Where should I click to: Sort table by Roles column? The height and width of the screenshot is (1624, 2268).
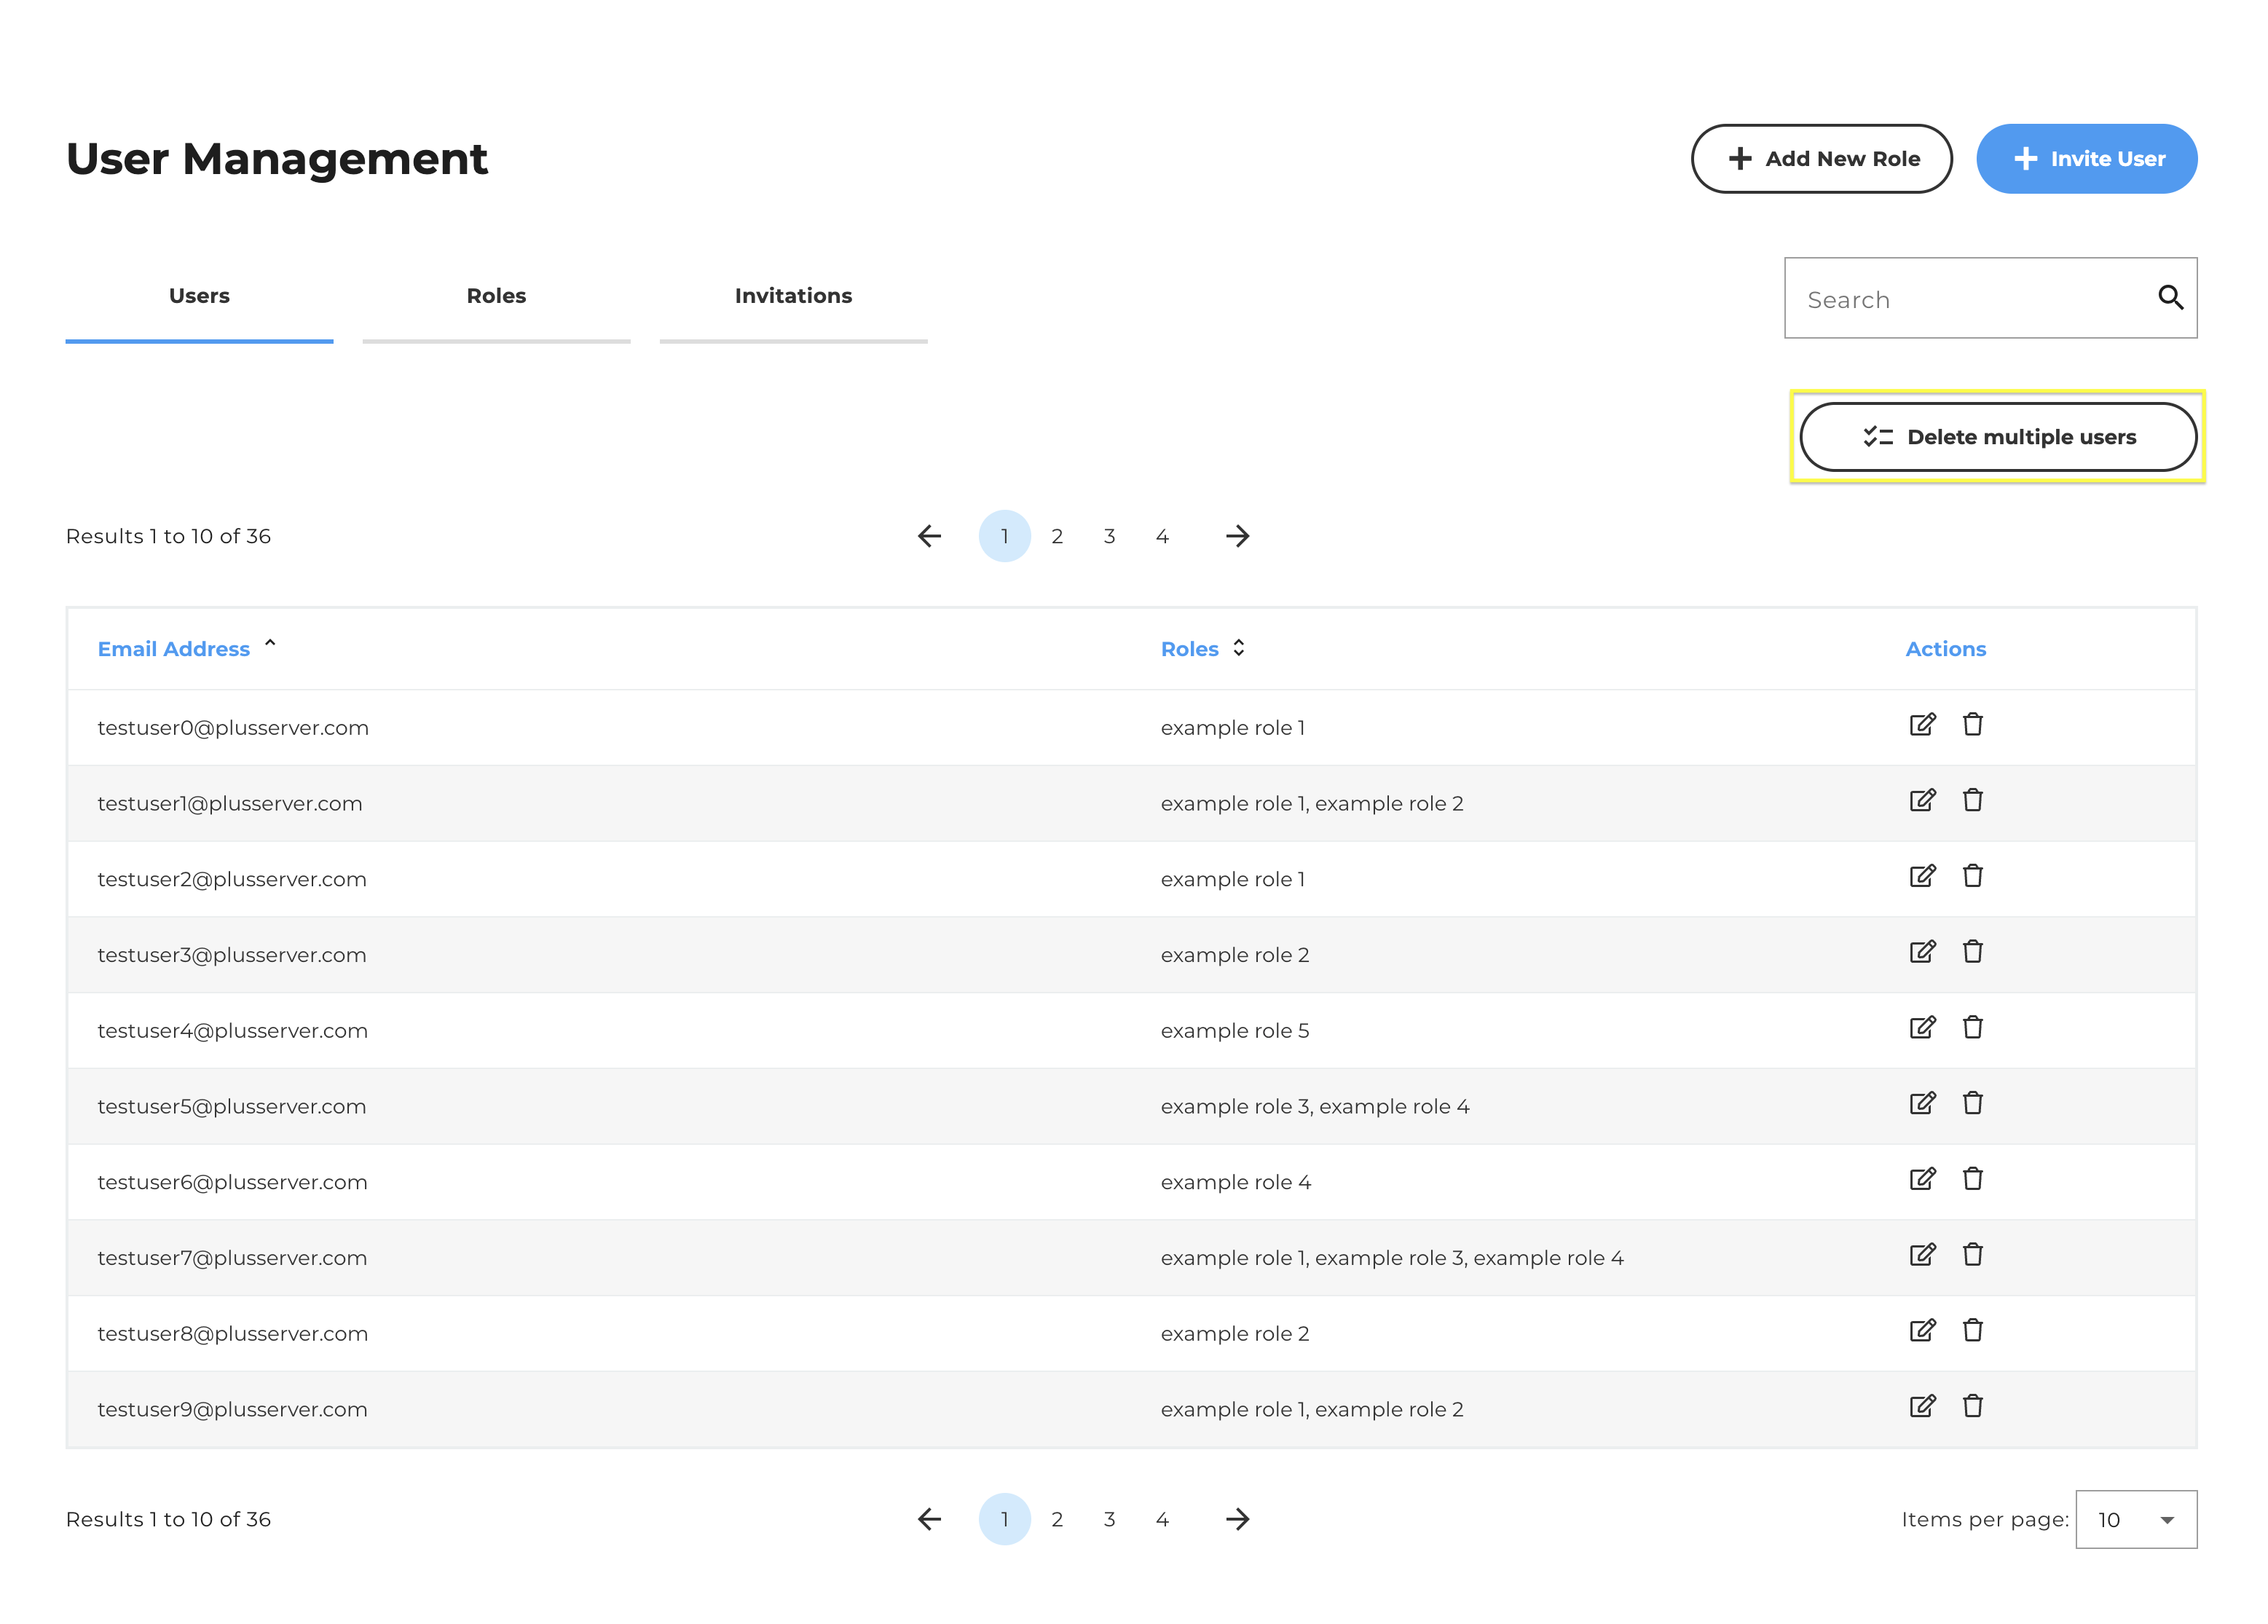click(x=1203, y=649)
